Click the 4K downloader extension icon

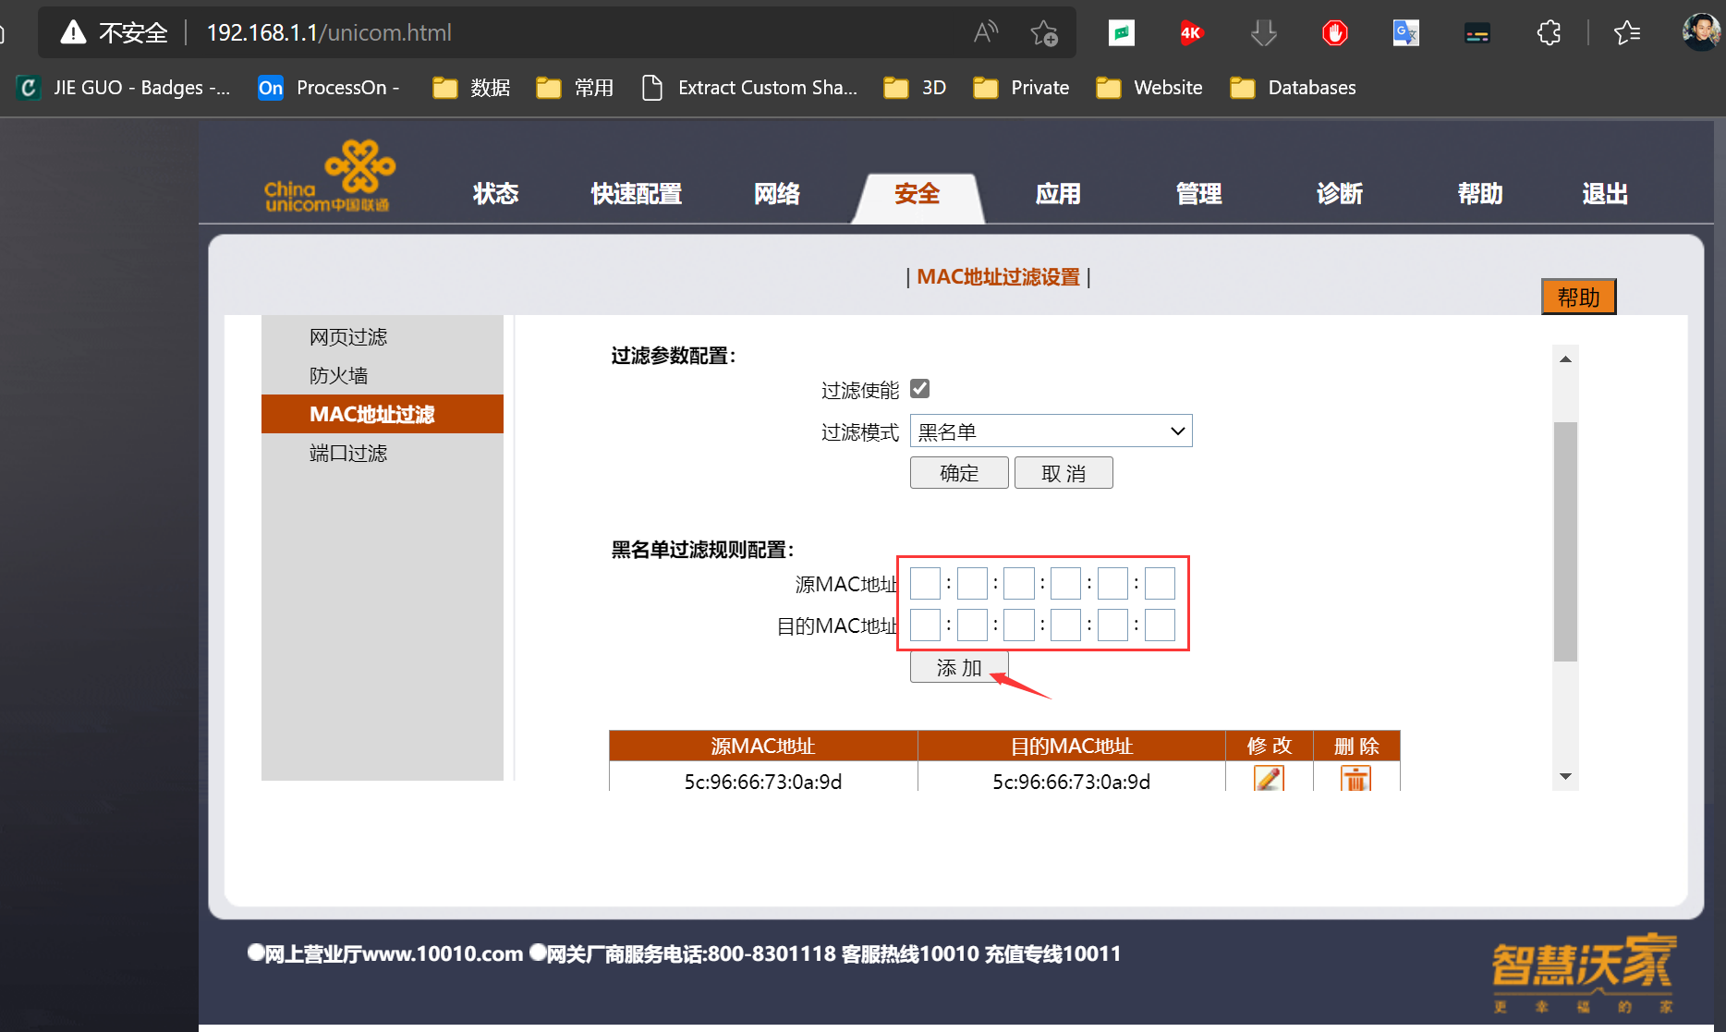click(1191, 32)
